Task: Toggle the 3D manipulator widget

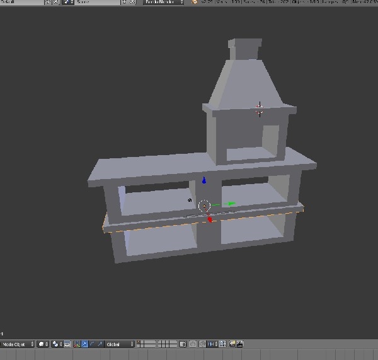Action: 77,344
